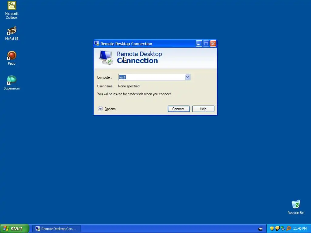The height and width of the screenshot is (233, 311).
Task: Expand the Options section
Action: [x=107, y=109]
